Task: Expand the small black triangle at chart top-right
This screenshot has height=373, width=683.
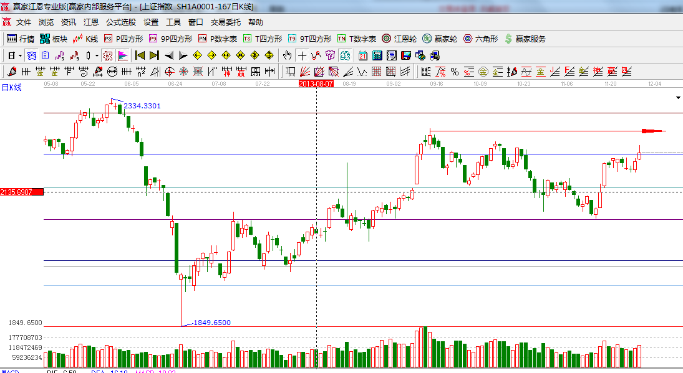Action: click(678, 98)
